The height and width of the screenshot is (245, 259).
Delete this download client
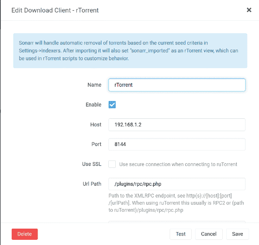(25, 234)
